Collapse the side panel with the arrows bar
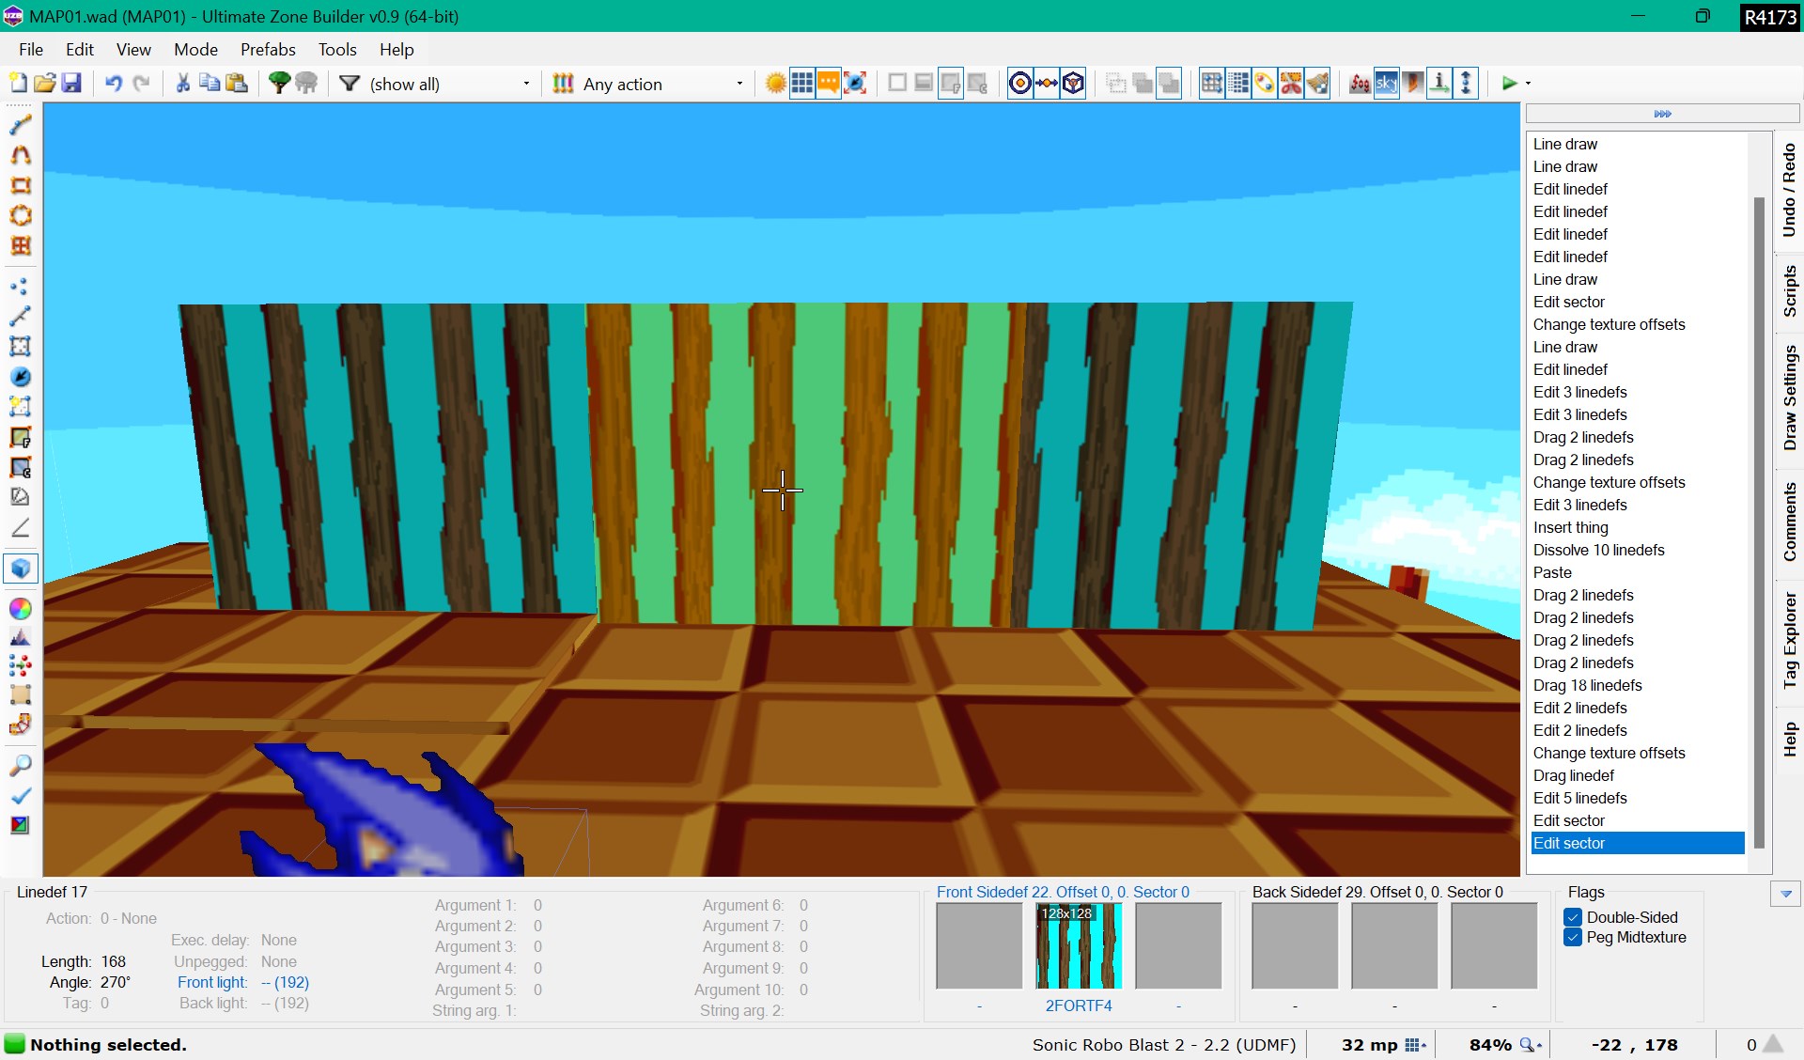Viewport: 1804px width, 1060px height. pos(1662,114)
